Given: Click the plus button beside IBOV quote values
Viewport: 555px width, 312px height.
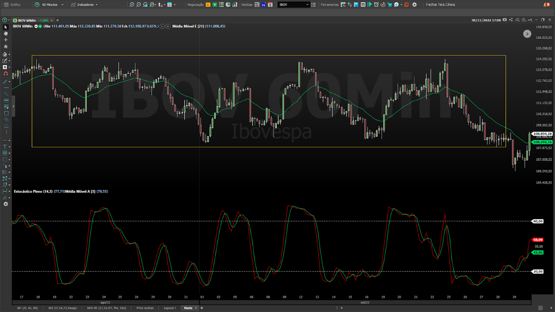Looking at the screenshot, I should pos(168,26).
